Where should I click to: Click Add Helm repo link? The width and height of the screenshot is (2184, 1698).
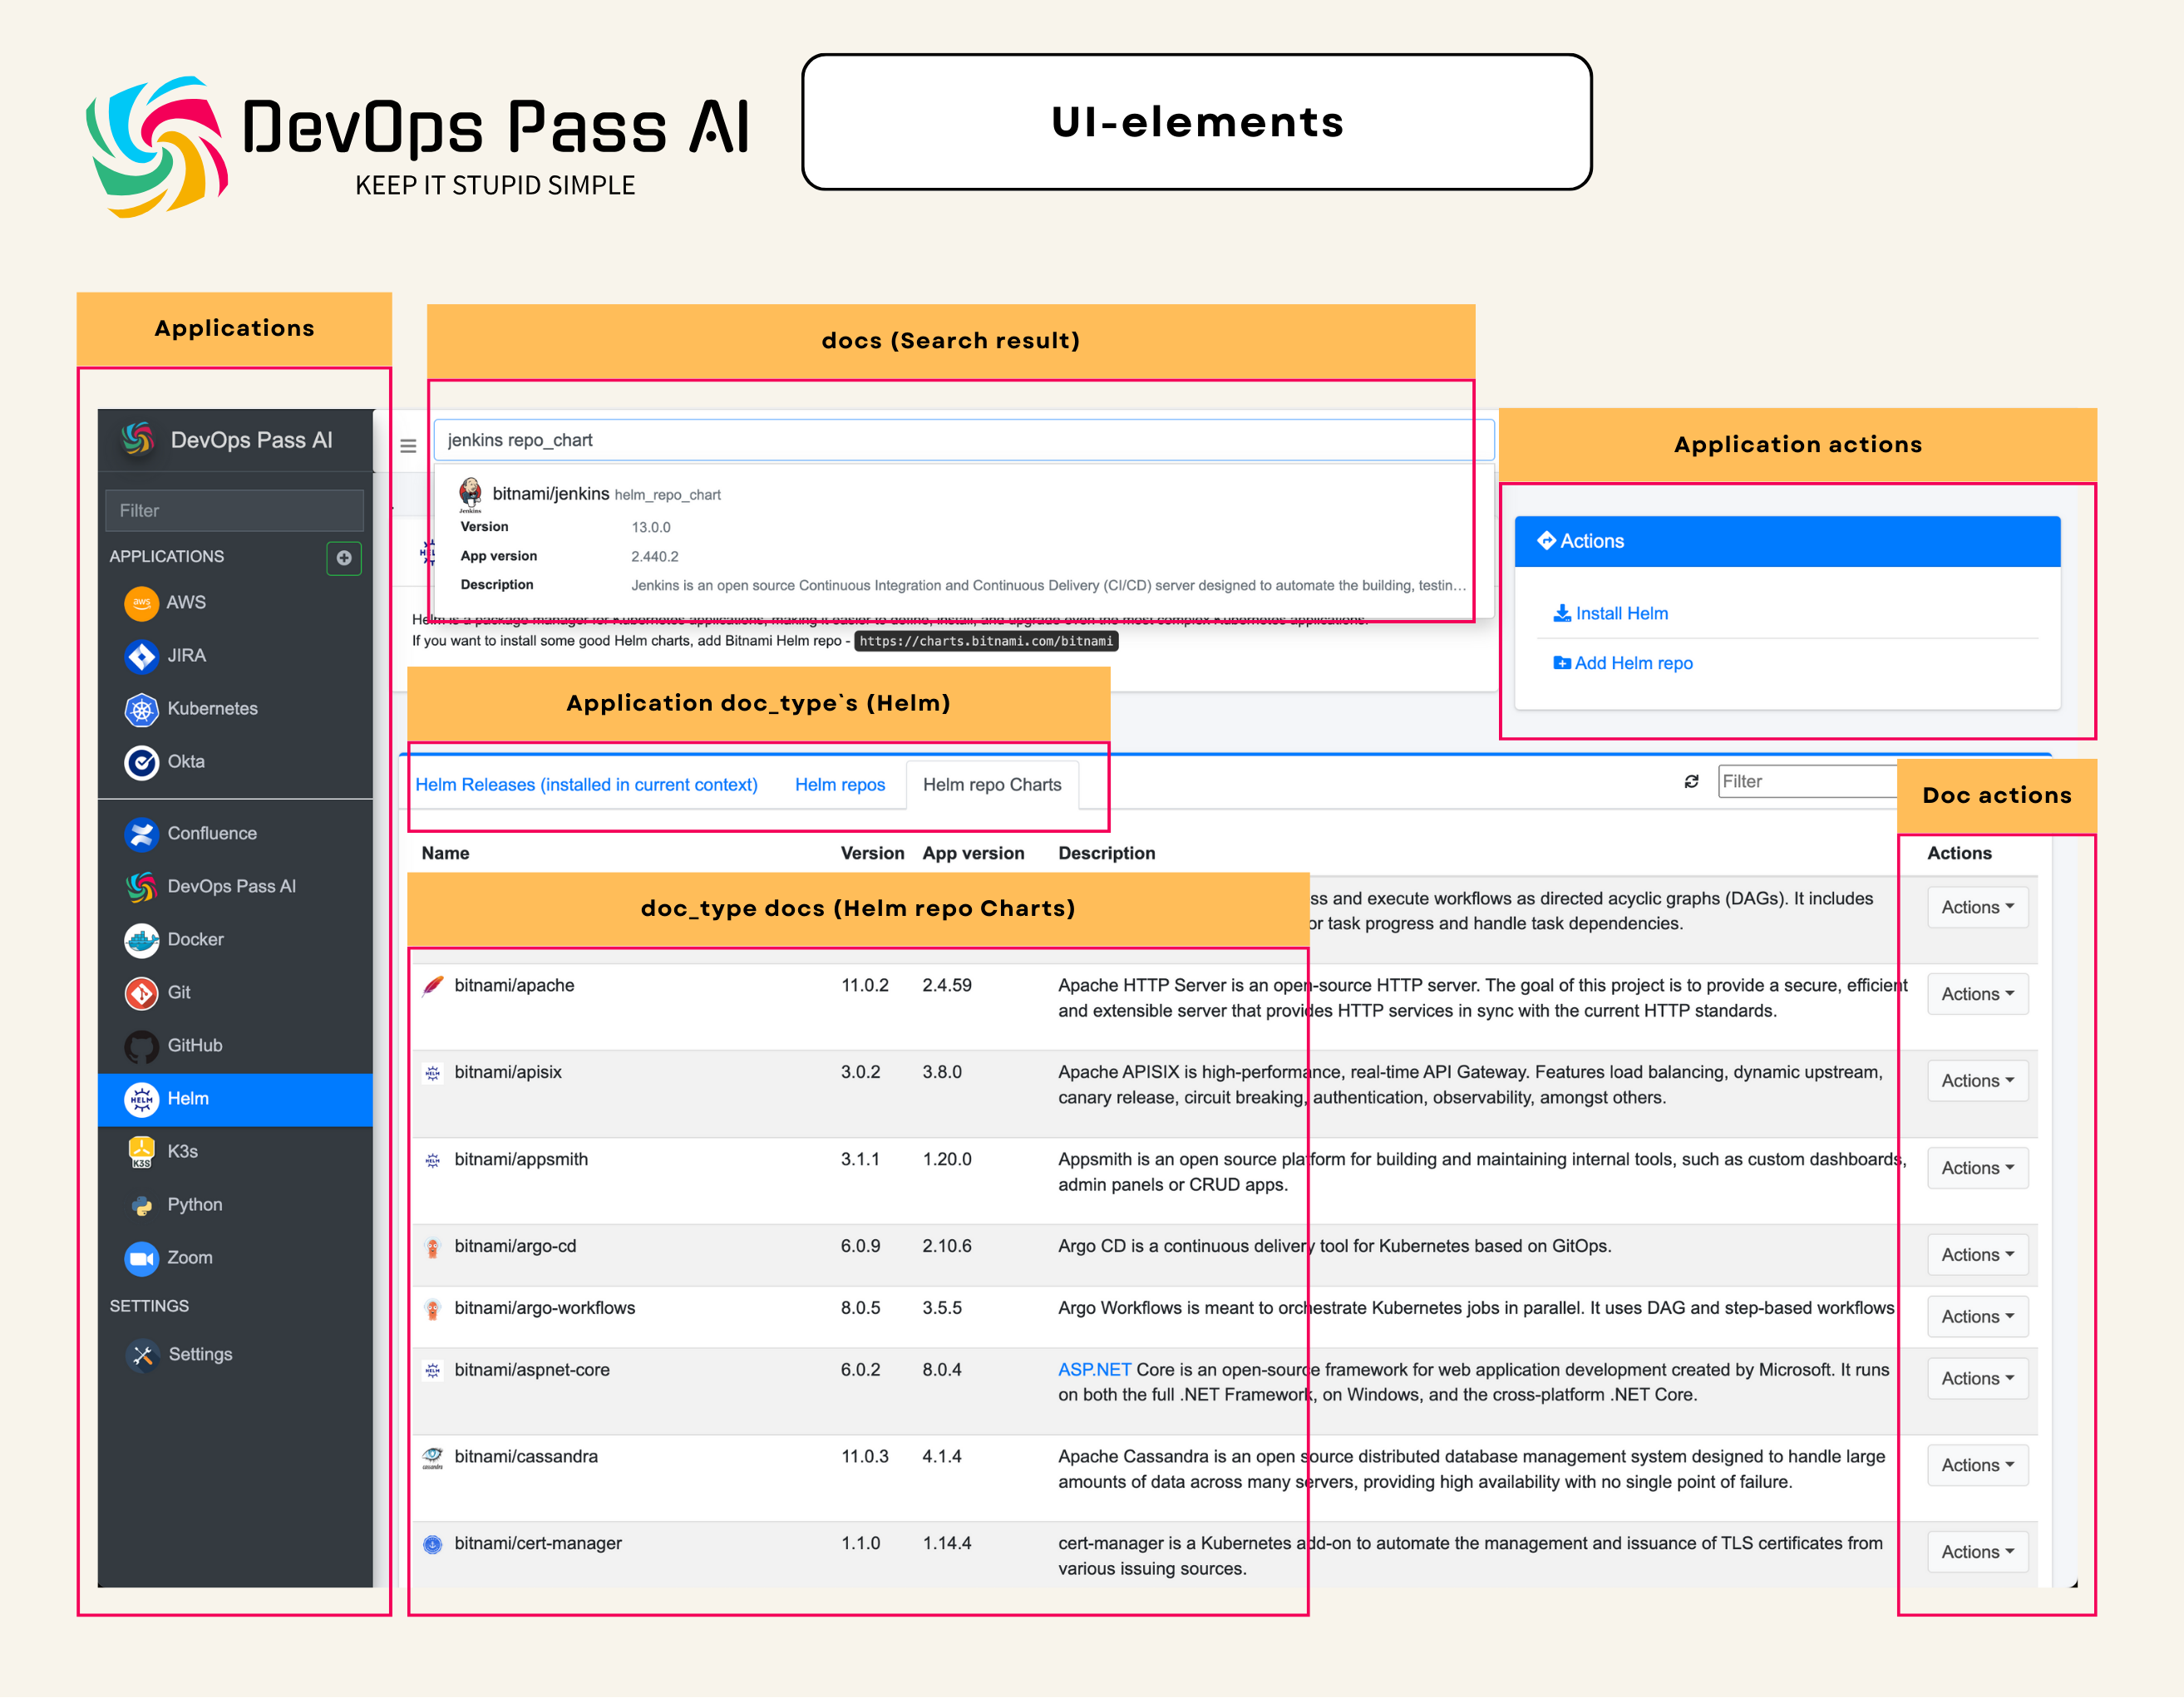1632,663
